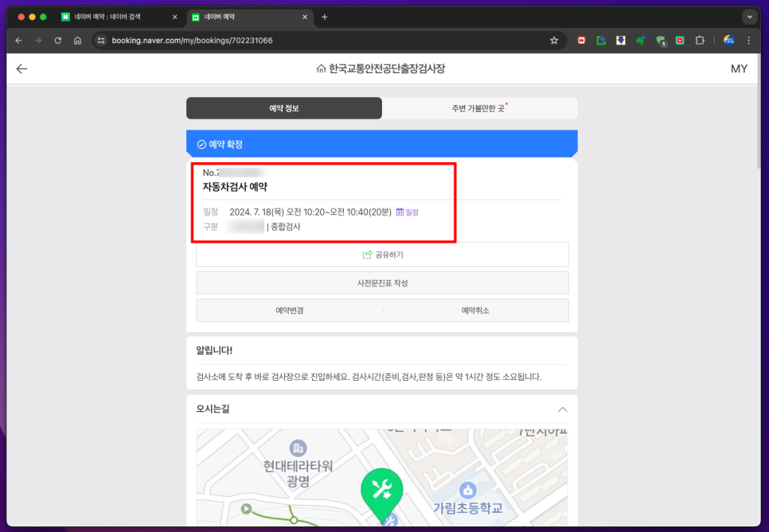Click the 가림초등학교 school icon on map
This screenshot has width=769, height=532.
pos(467,490)
